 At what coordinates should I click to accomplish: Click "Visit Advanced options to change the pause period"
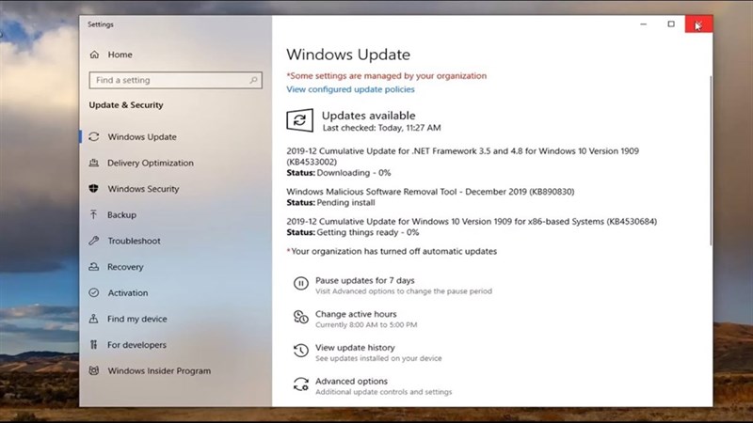coord(404,291)
